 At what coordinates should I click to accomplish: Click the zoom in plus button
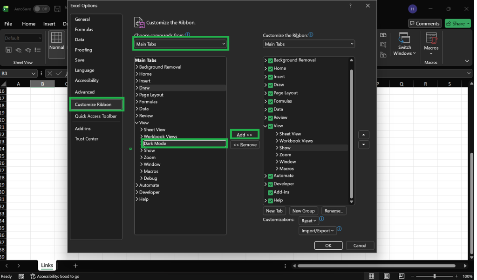point(457,276)
